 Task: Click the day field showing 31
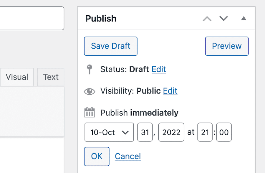click(x=145, y=132)
